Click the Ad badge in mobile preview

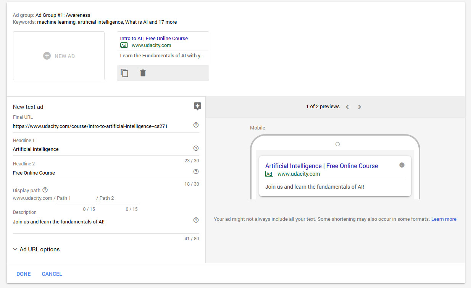[x=269, y=174]
